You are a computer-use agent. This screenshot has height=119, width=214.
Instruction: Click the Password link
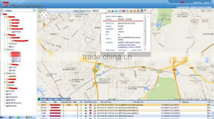click(197, 2)
